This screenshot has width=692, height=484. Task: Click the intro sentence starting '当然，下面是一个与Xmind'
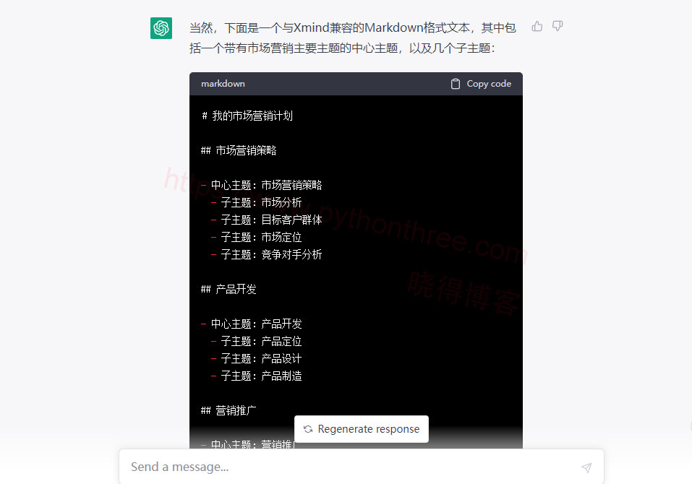point(353,27)
